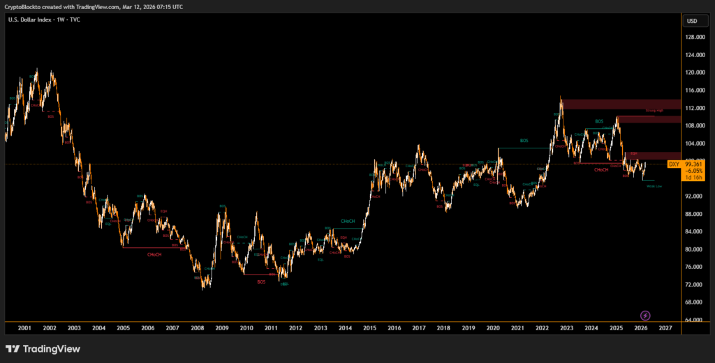Image resolution: width=715 pixels, height=363 pixels.
Task: Click the Strong High label on chart
Action: [654, 111]
